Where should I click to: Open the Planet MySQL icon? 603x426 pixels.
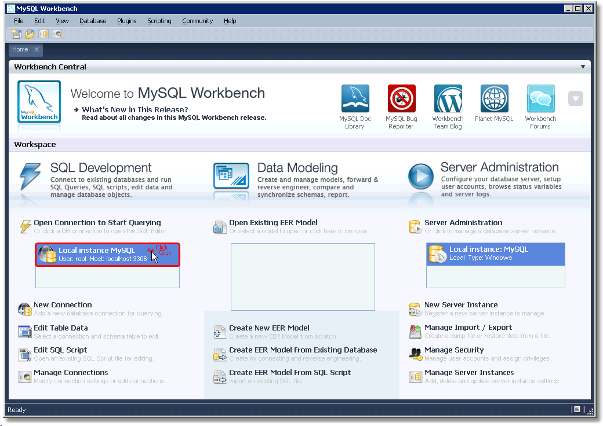pos(494,98)
